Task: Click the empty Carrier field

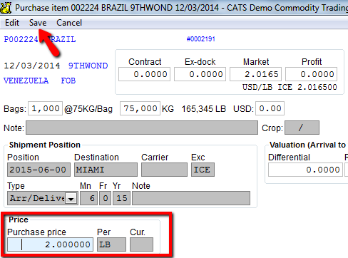Action: tap(164, 170)
